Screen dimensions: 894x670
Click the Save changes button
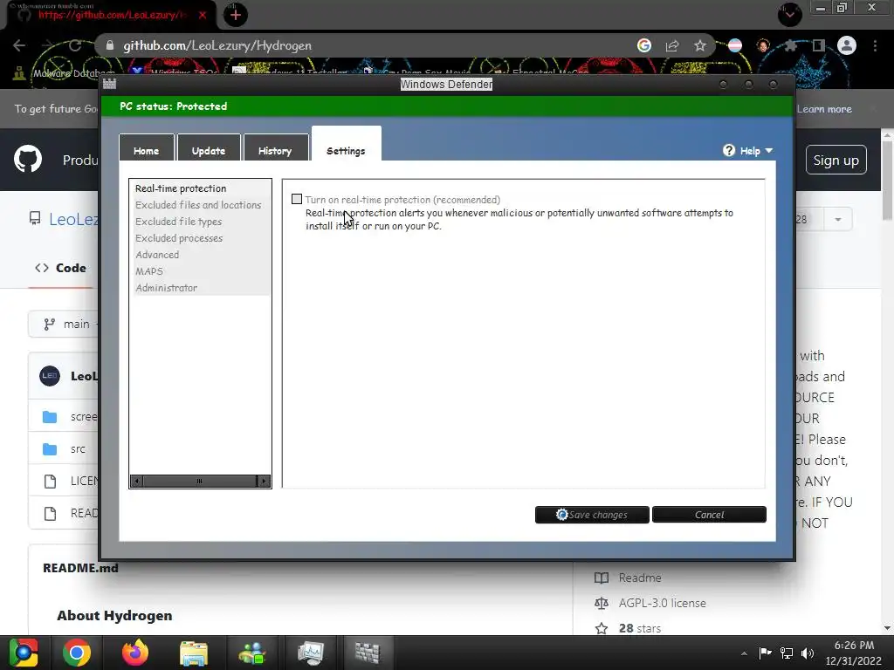[x=592, y=515]
